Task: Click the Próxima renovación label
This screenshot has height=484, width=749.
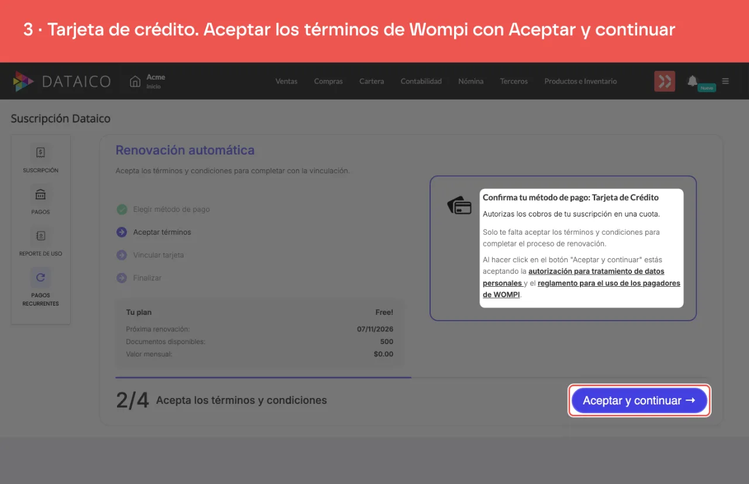Action: pyautogui.click(x=158, y=329)
